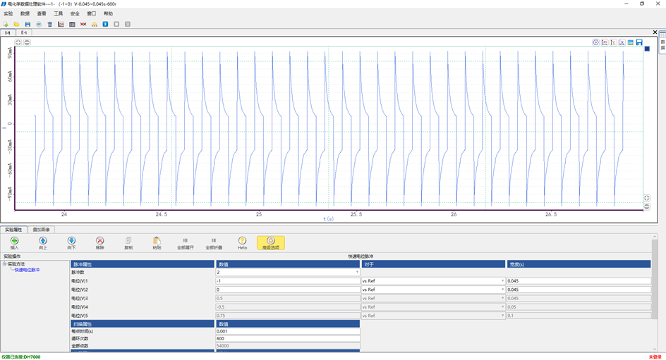This screenshot has width=666, height=360.
Task: Click the 未登录 login status text
Action: (x=655, y=357)
